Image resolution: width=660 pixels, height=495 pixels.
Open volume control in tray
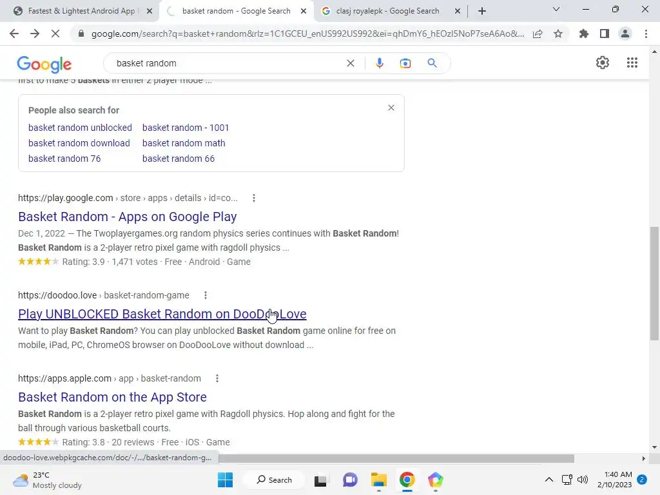point(583,480)
